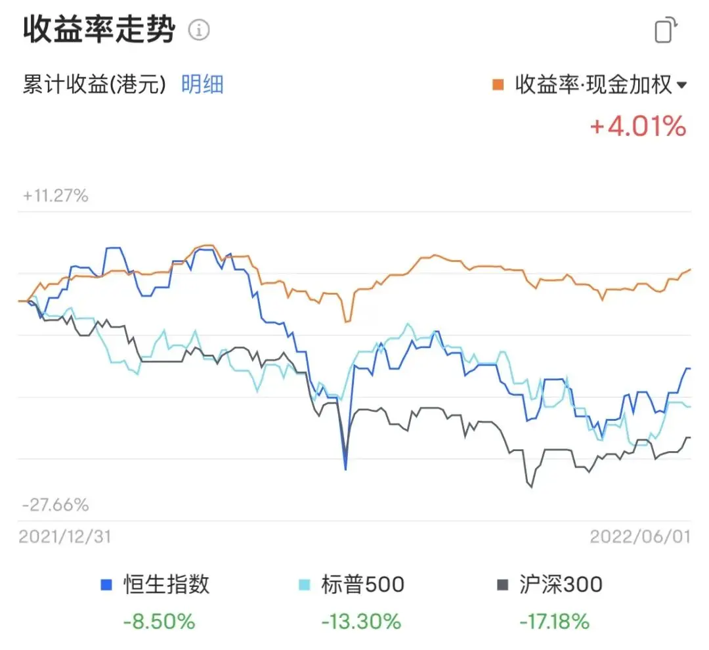
Task: Tap the 2022/06/01 end date label
Action: 640,537
